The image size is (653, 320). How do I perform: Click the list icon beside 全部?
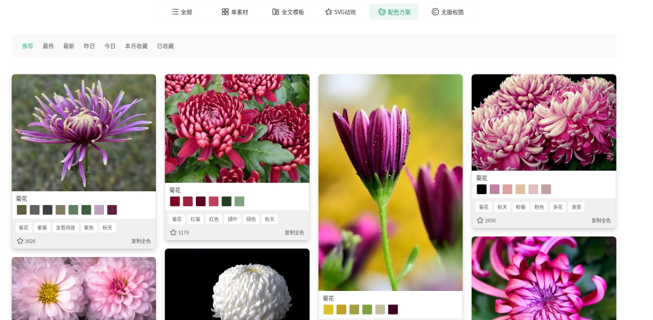(x=175, y=11)
